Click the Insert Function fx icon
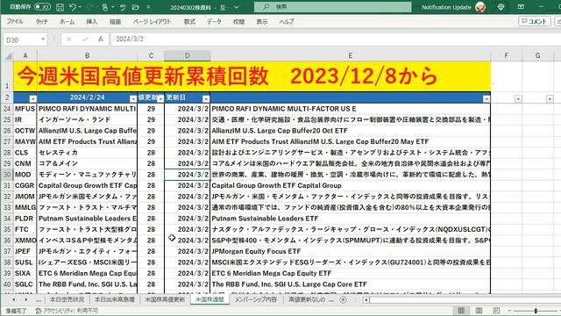The width and height of the screenshot is (561, 316). click(101, 39)
